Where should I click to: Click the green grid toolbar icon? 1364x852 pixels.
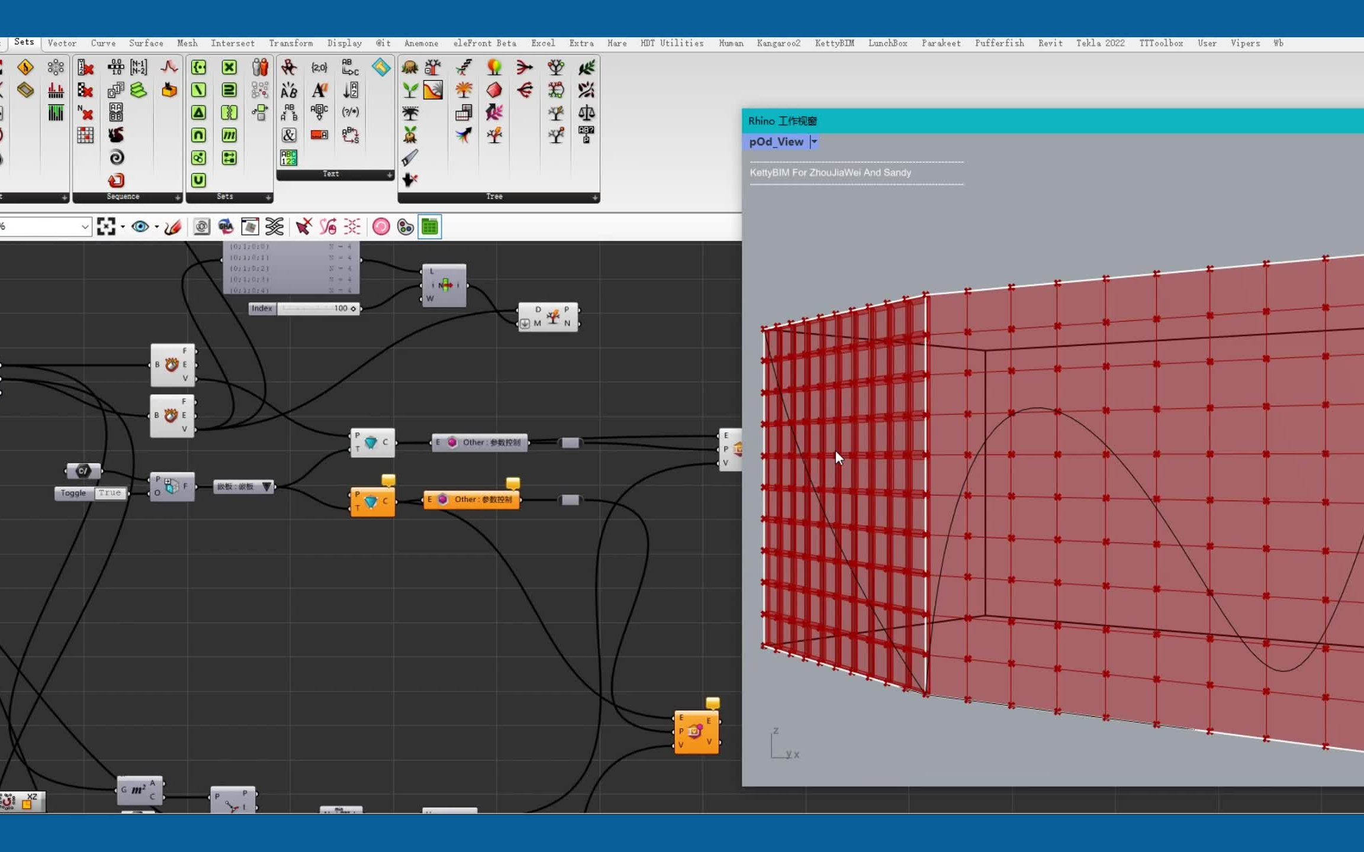(x=430, y=227)
